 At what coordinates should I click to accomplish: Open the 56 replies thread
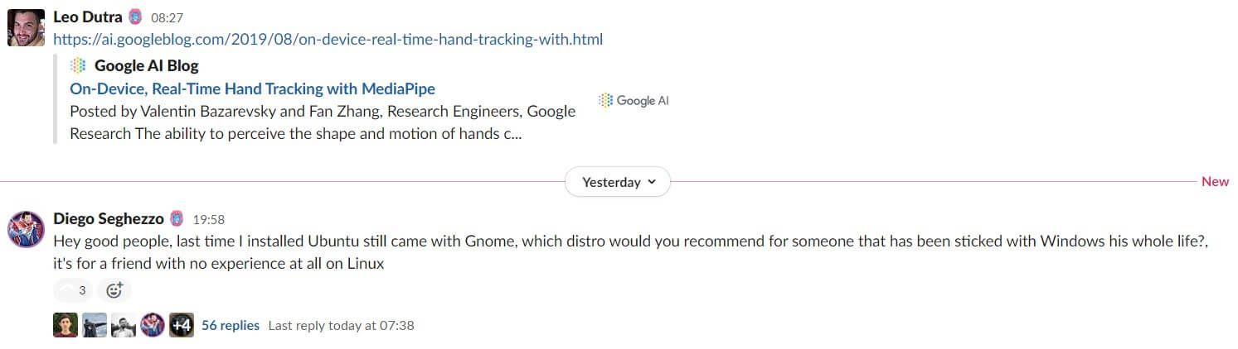pyautogui.click(x=231, y=325)
